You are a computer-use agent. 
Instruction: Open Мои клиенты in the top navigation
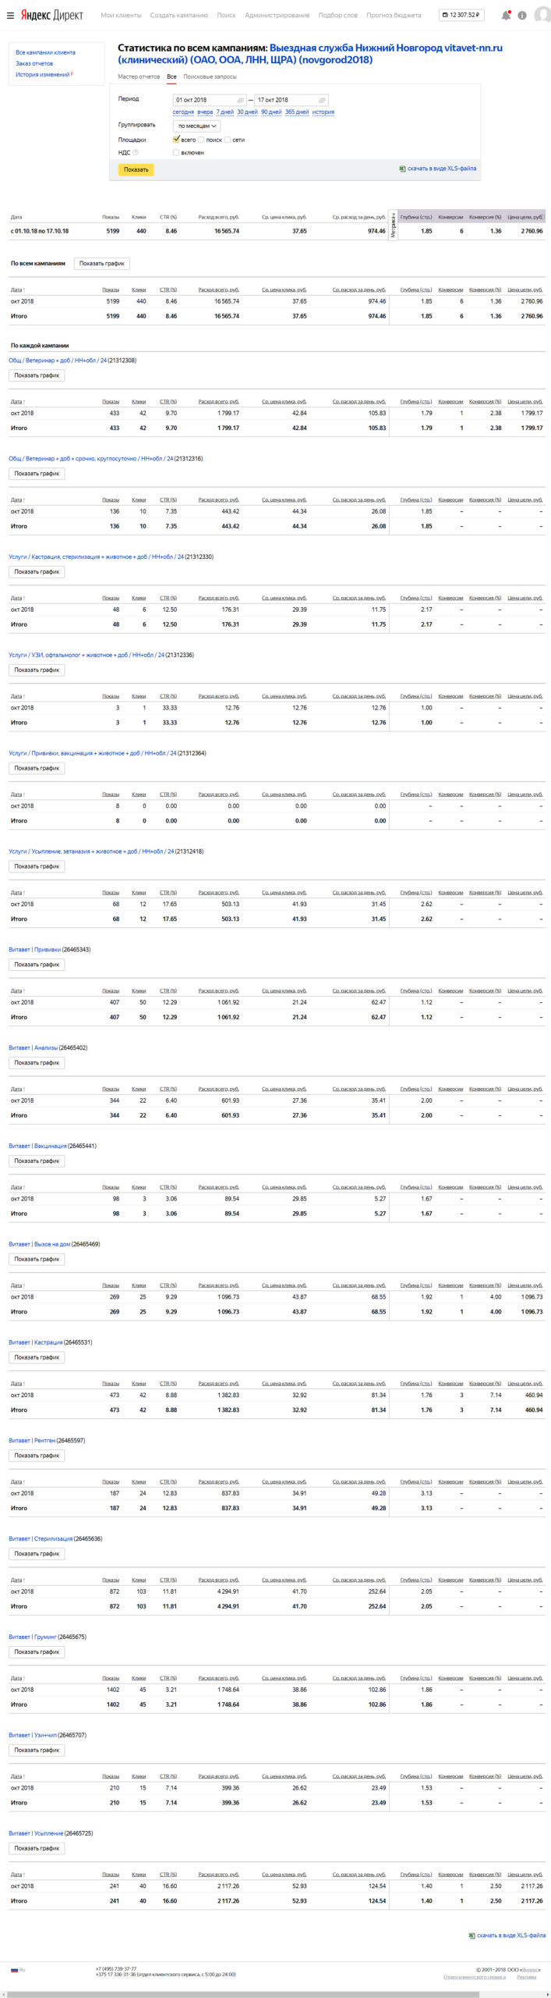121,15
